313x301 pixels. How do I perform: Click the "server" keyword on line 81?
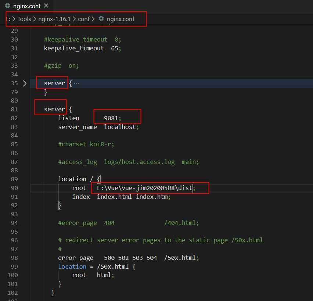54,110
